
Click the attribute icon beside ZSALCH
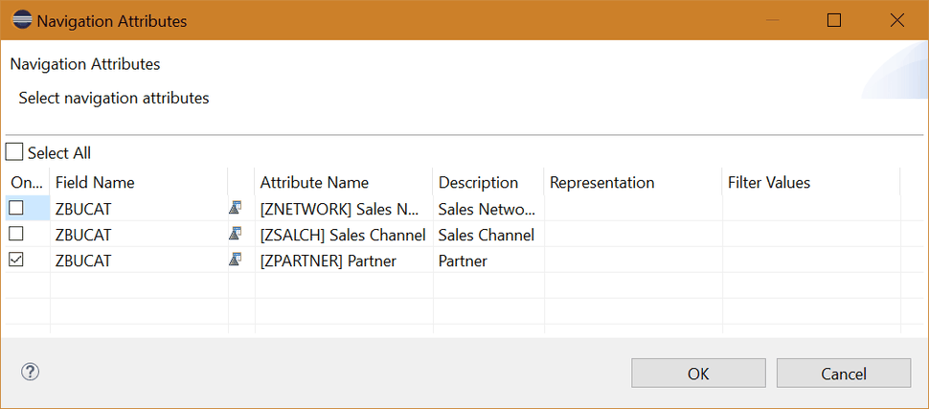click(x=236, y=234)
